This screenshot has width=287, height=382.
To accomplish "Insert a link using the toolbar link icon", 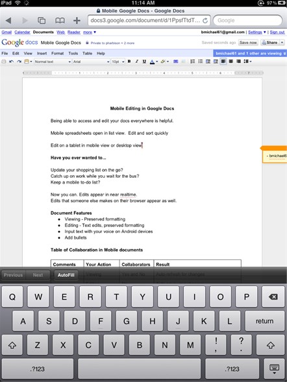I will [x=175, y=62].
